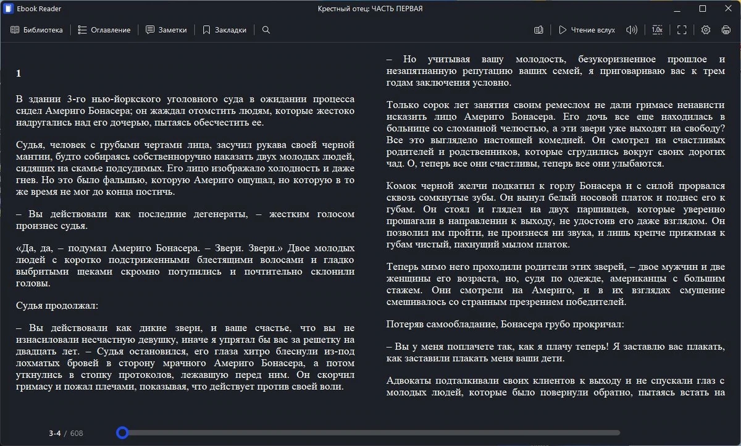Click the paragraph beginning 'Комок черной желчи'
Image resolution: width=741 pixels, height=446 pixels.
tap(555, 215)
